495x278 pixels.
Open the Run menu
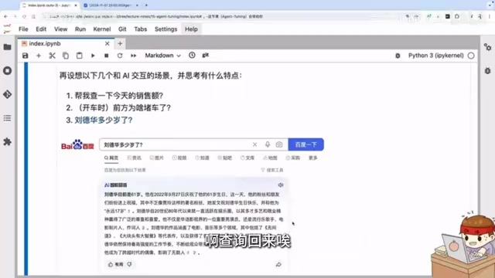[x=80, y=29]
